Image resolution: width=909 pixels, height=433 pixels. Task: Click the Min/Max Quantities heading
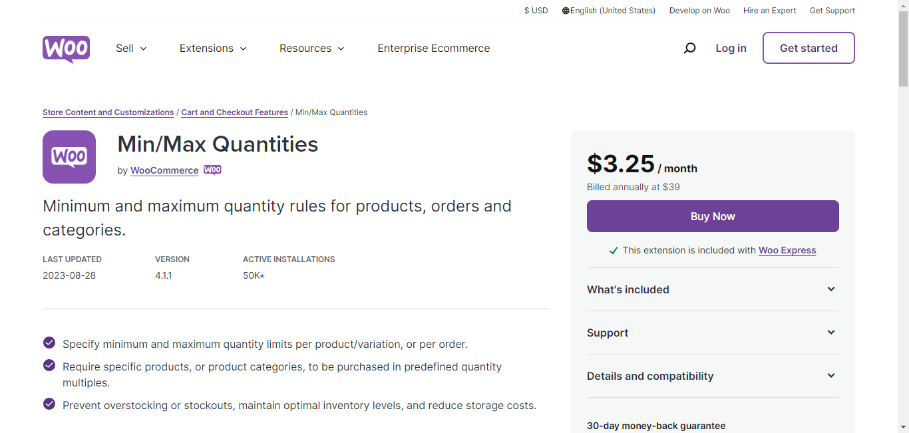click(218, 144)
